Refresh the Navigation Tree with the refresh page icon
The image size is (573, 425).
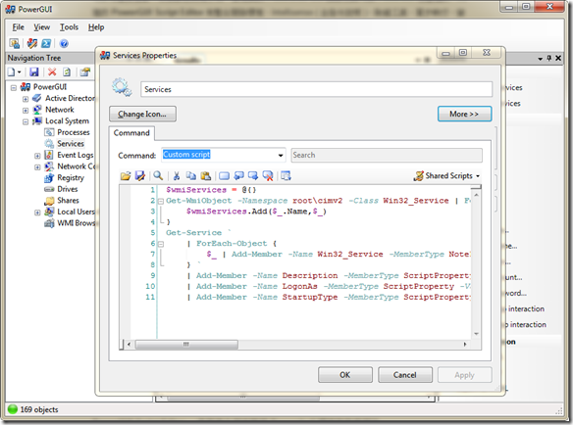point(67,71)
